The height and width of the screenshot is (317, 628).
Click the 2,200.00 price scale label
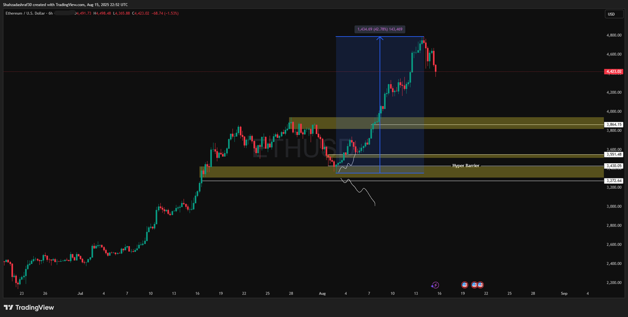coord(614,282)
